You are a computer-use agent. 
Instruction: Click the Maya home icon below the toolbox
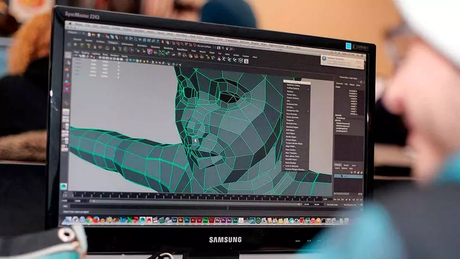(63, 186)
